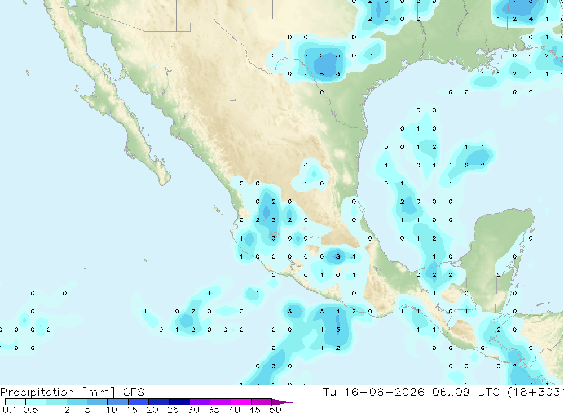Click the legend label "10"
Viewport: 564px width, 413px height.
(112, 410)
